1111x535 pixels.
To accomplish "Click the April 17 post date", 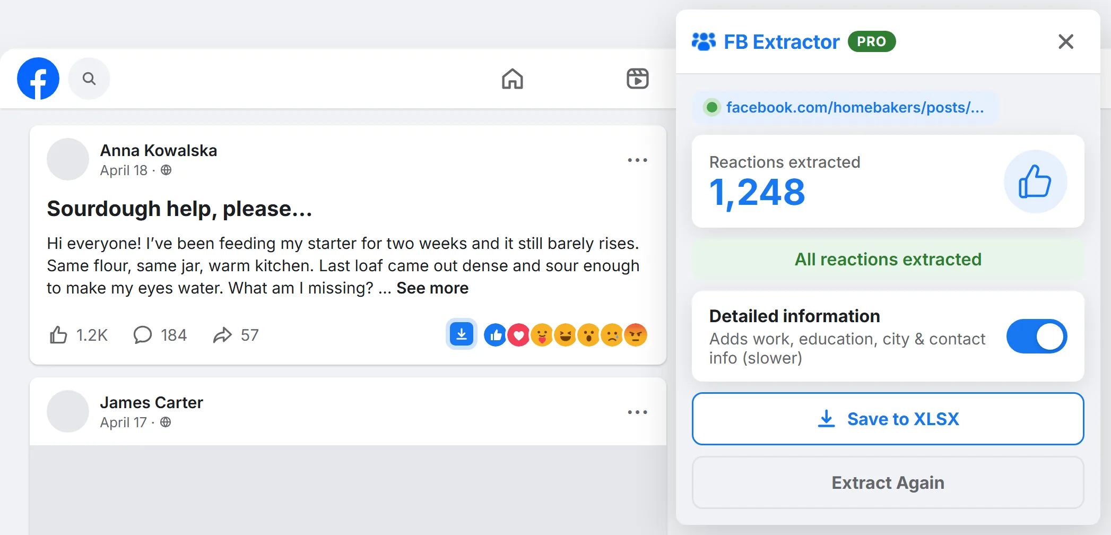I will (123, 422).
